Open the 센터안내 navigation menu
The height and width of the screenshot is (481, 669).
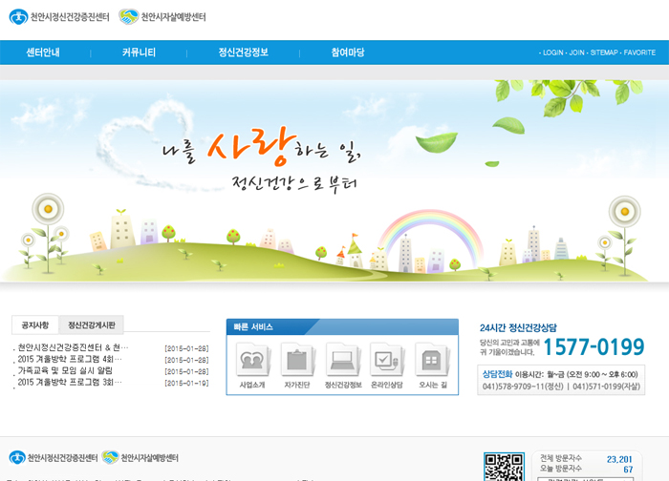pyautogui.click(x=43, y=52)
